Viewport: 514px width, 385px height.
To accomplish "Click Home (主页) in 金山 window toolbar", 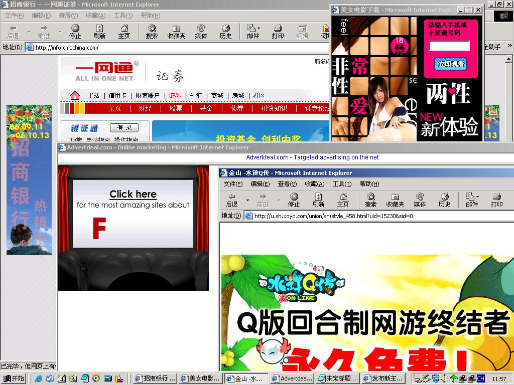I will pyautogui.click(x=343, y=200).
